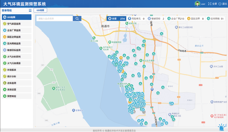Screen dimensions: 228x132
Task: Open 预警响应 in the navigation menu
Action: [16, 96]
